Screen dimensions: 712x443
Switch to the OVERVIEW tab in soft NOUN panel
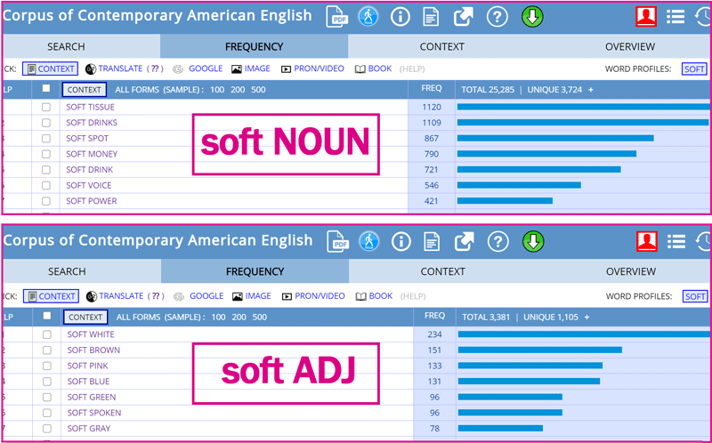[x=629, y=46]
